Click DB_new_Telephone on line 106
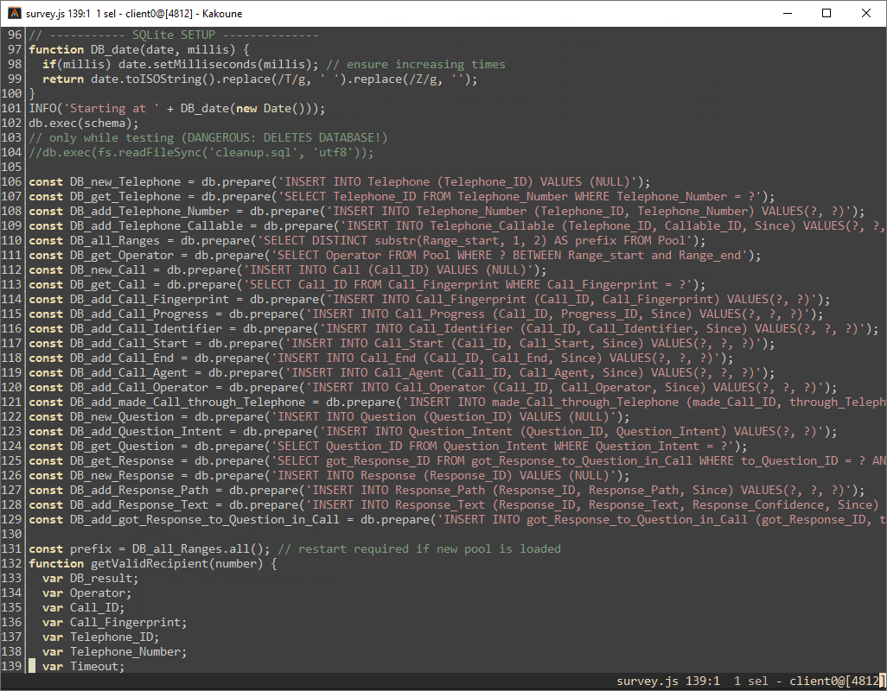 [125, 182]
